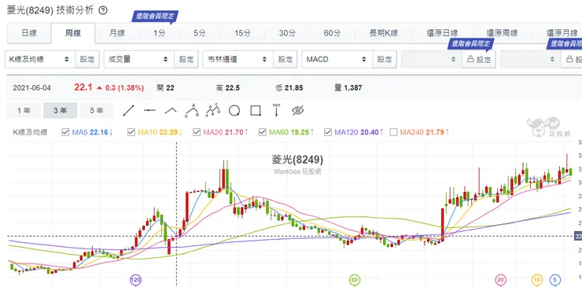Toggle the hide drawings eye icon
Image resolution: width=582 pixels, height=287 pixels.
[x=297, y=110]
